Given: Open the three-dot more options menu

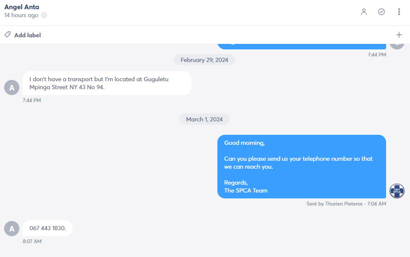Looking at the screenshot, I should click(399, 12).
